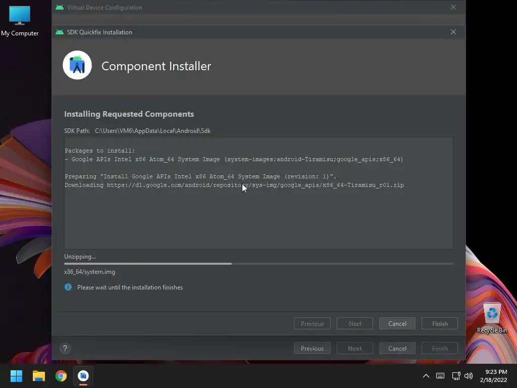Click Finish in the SDK Quickfix dialog
The width and height of the screenshot is (517, 388).
point(440,324)
